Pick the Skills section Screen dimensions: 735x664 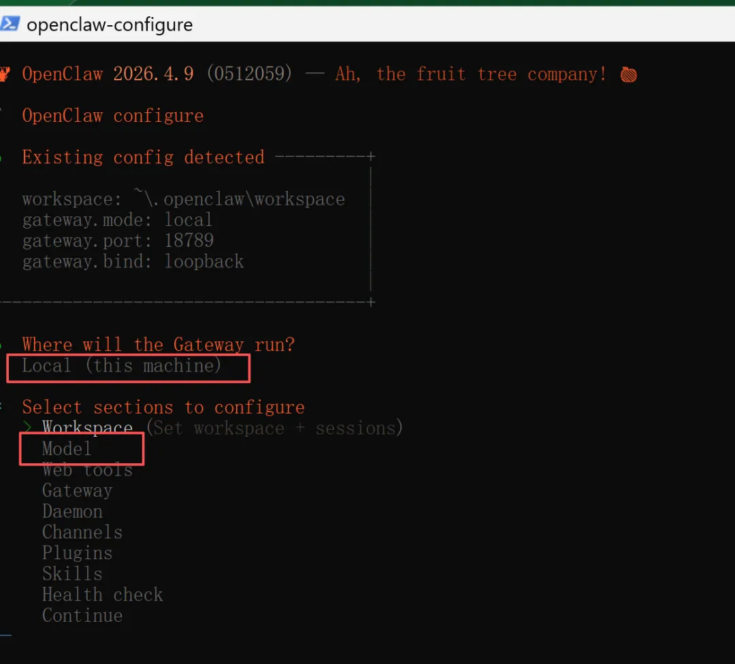click(x=72, y=574)
